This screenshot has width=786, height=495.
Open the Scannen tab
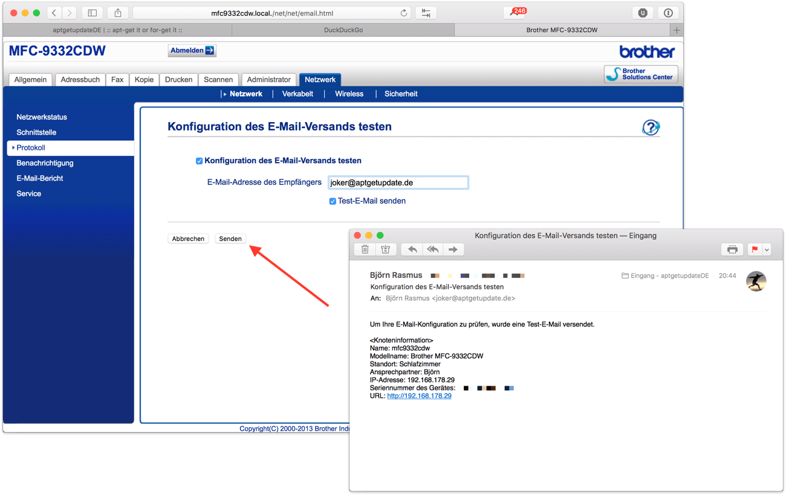pos(218,80)
